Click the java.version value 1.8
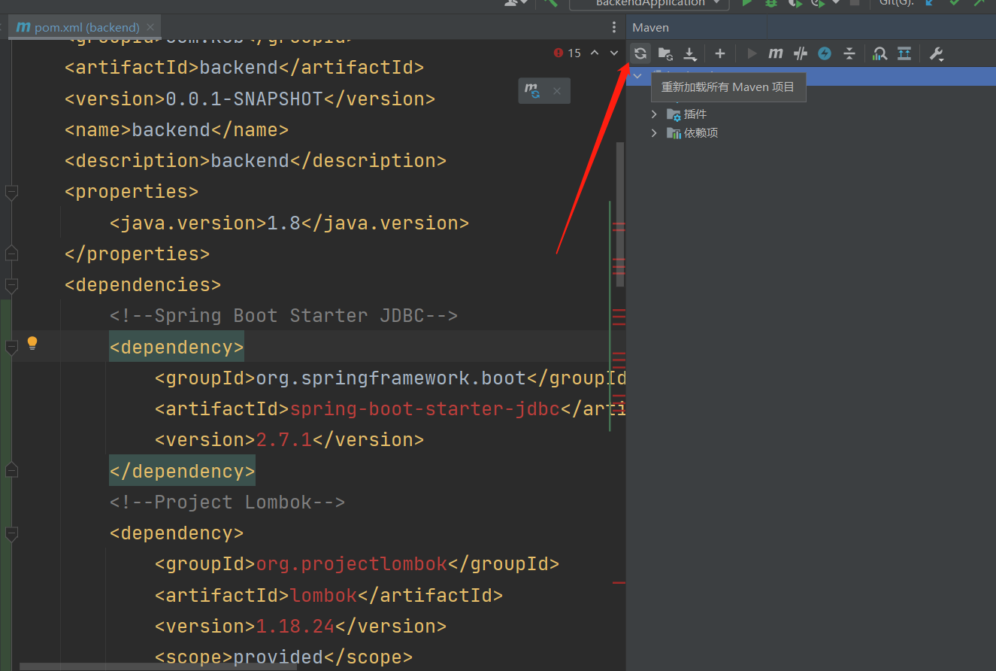This screenshot has width=996, height=671. coord(284,223)
